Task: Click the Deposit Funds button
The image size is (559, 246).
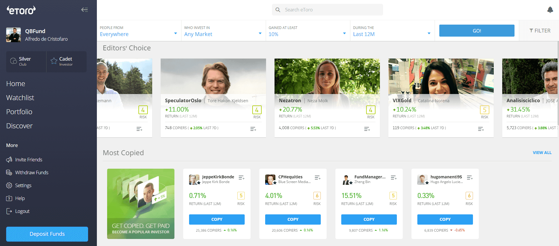Action: click(47, 234)
